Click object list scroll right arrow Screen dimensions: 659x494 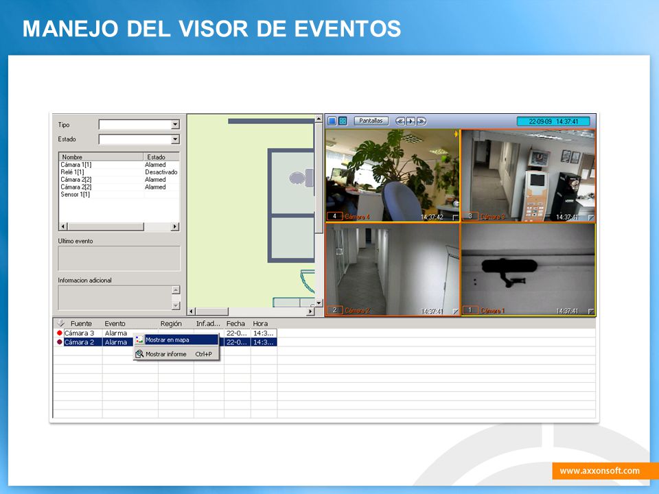click(x=175, y=226)
